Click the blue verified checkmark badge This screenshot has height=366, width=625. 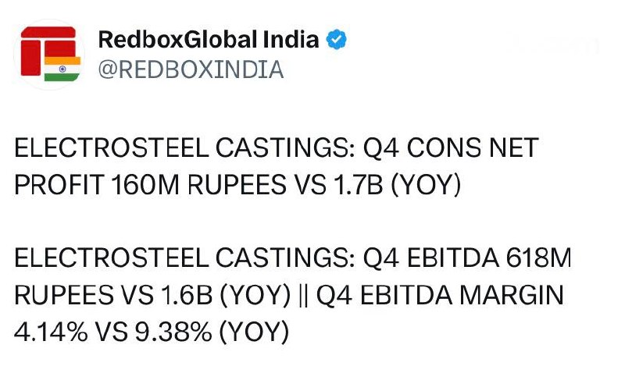337,40
